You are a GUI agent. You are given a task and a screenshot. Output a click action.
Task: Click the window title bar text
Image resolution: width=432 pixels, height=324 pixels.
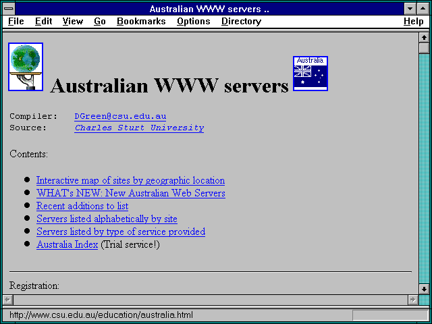pyautogui.click(x=209, y=9)
